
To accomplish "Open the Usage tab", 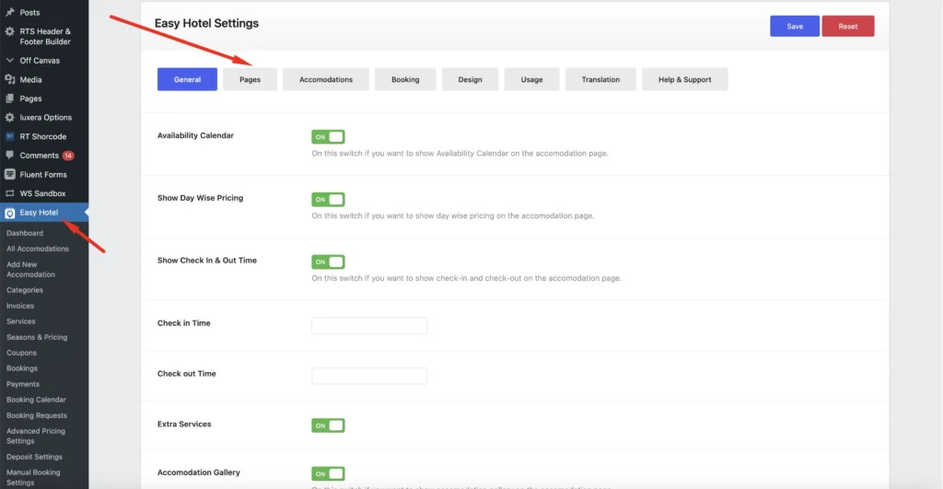I will tap(531, 79).
